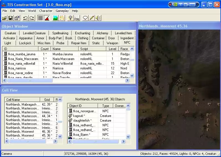The width and height of the screenshot is (221, 157).
Task: Select Northlands, Mabragash cell row
Action: click(x=31, y=104)
